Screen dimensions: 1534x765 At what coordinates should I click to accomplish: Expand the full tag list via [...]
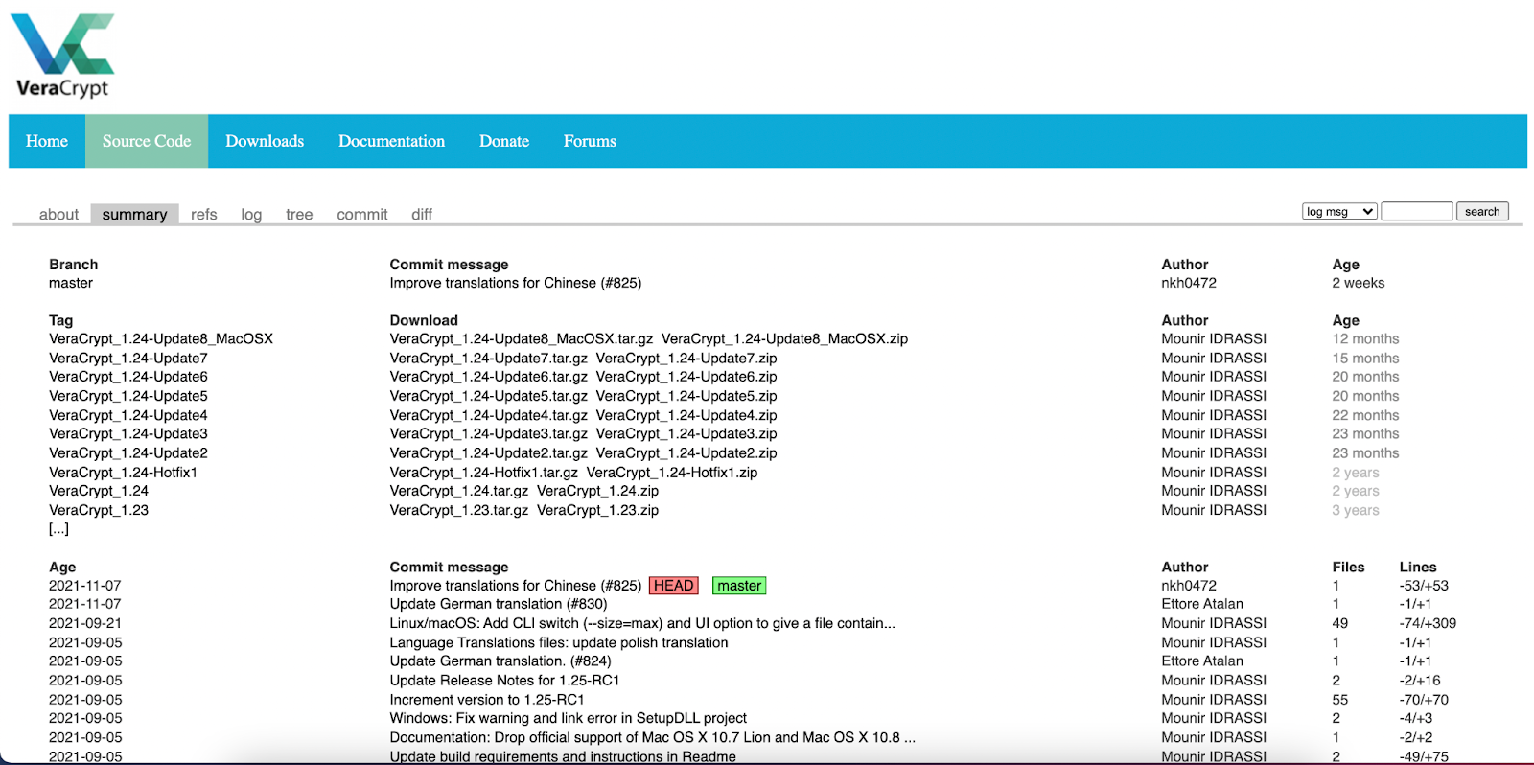tap(58, 528)
